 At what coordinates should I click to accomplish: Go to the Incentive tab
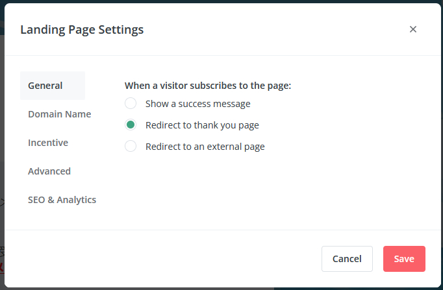[48, 143]
